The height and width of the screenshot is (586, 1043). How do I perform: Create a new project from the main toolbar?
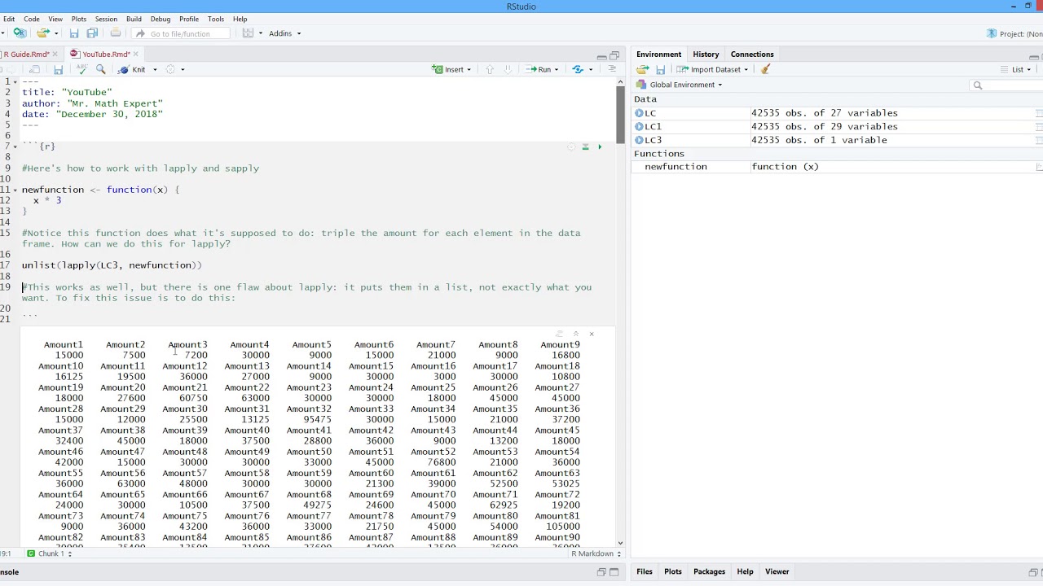pos(20,33)
